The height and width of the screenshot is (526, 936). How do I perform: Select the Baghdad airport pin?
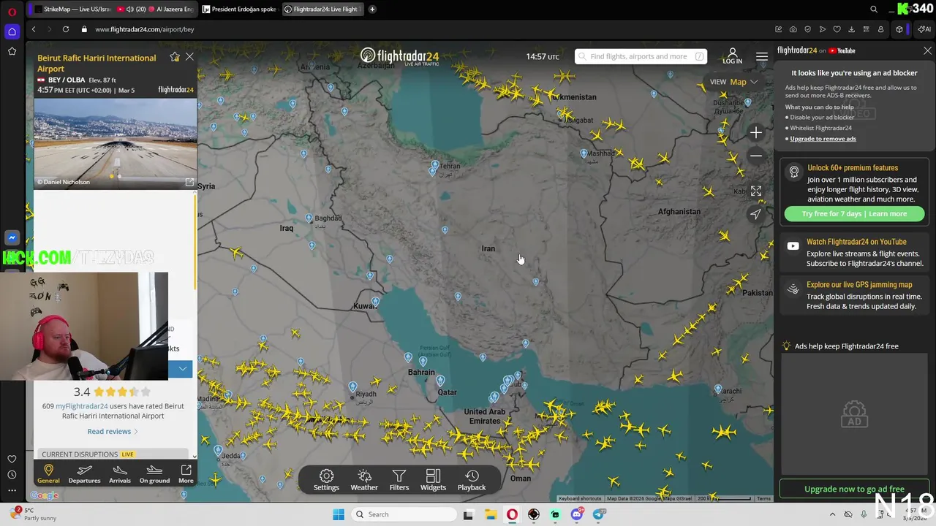point(309,218)
